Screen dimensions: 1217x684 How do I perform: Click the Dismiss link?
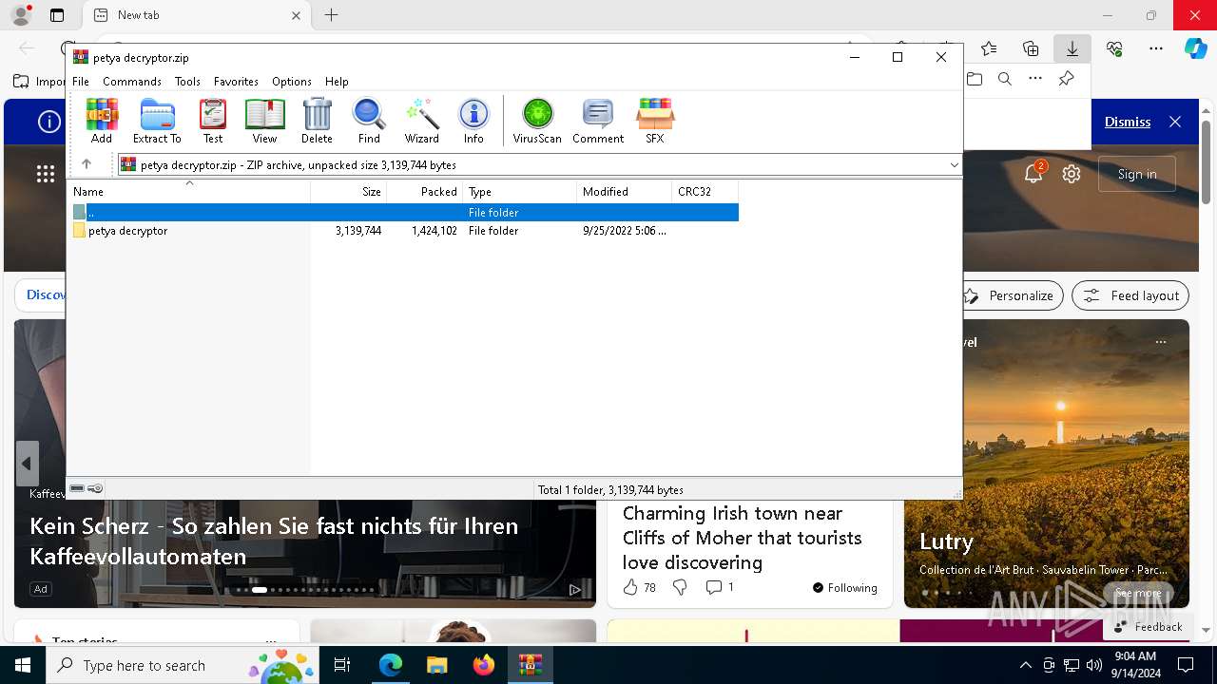coord(1128,122)
